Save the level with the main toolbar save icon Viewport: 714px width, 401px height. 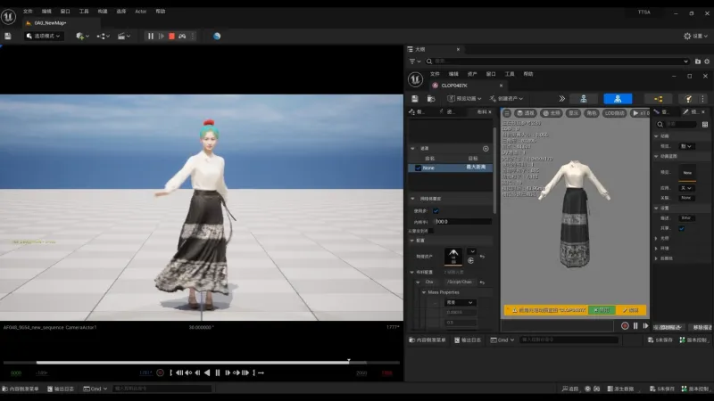(8, 36)
